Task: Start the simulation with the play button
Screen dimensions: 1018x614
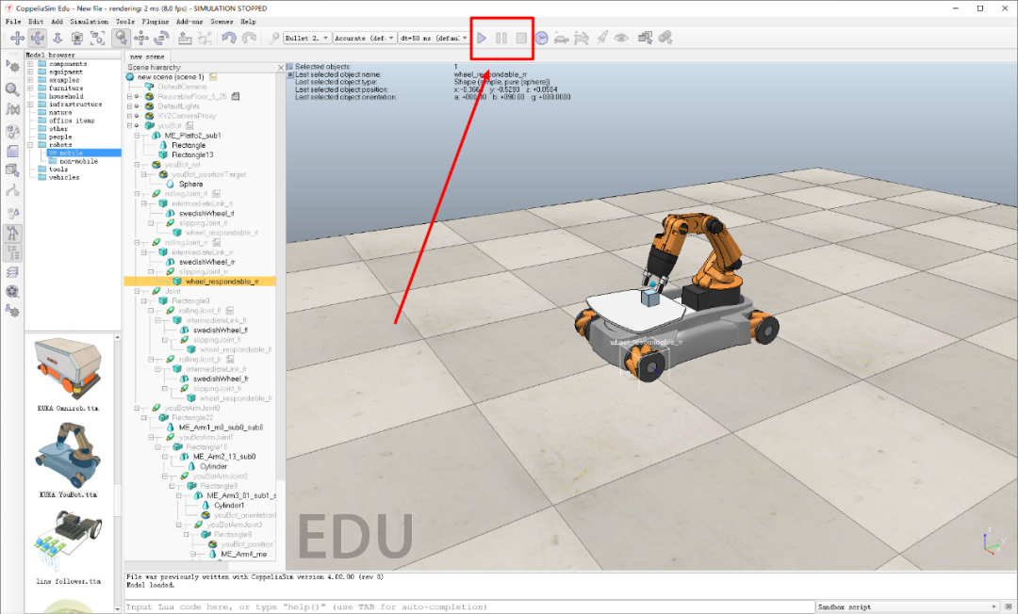Action: click(x=482, y=38)
